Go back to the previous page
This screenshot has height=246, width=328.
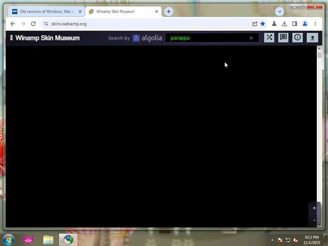[x=13, y=24]
